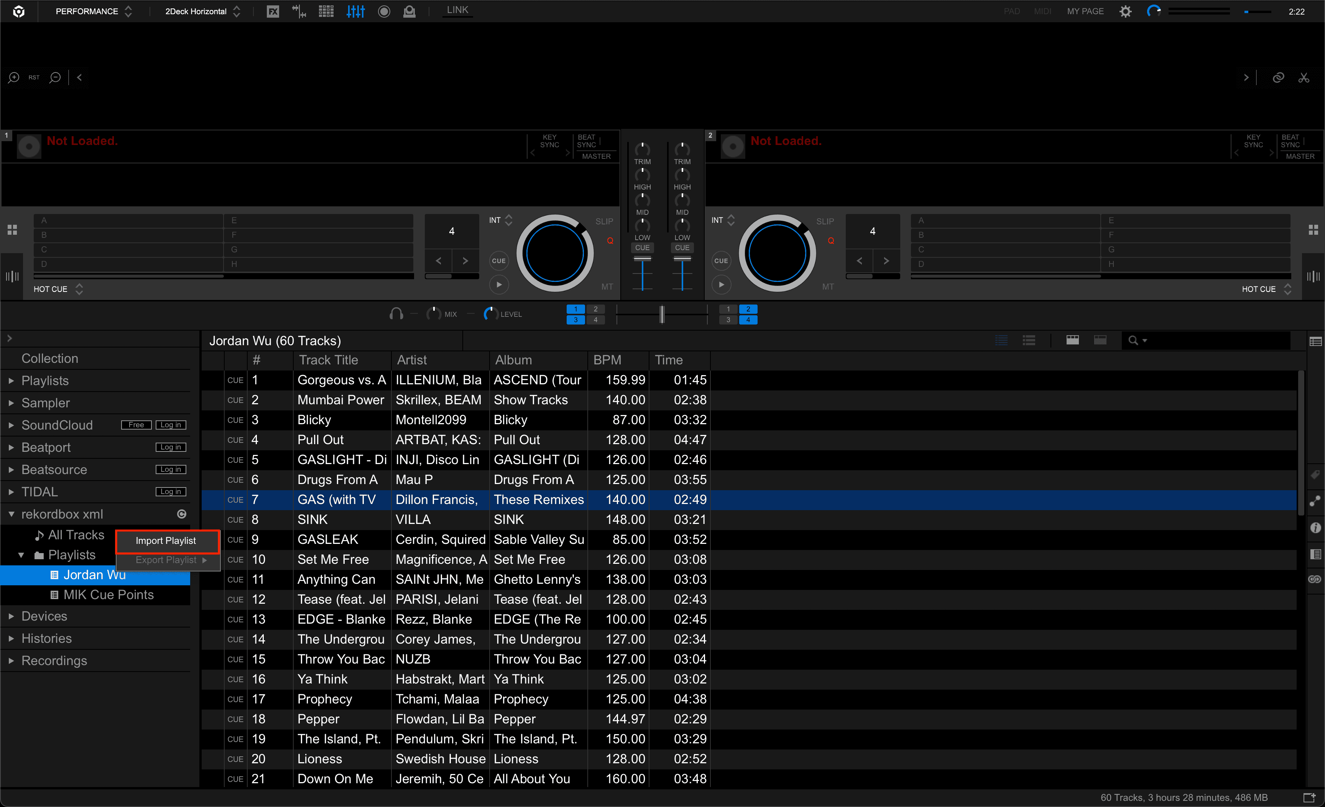Open the Collection item
This screenshot has width=1325, height=807.
(49, 358)
